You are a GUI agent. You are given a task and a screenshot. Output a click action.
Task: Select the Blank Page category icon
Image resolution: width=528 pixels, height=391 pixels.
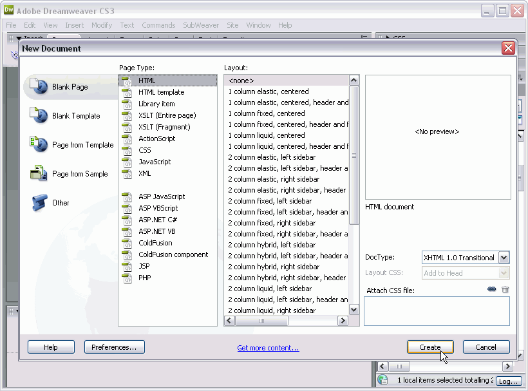[x=39, y=86]
